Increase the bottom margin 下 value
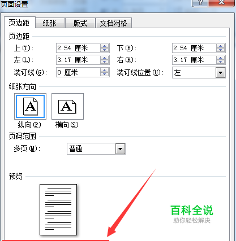The image size is (236, 241). point(220,46)
